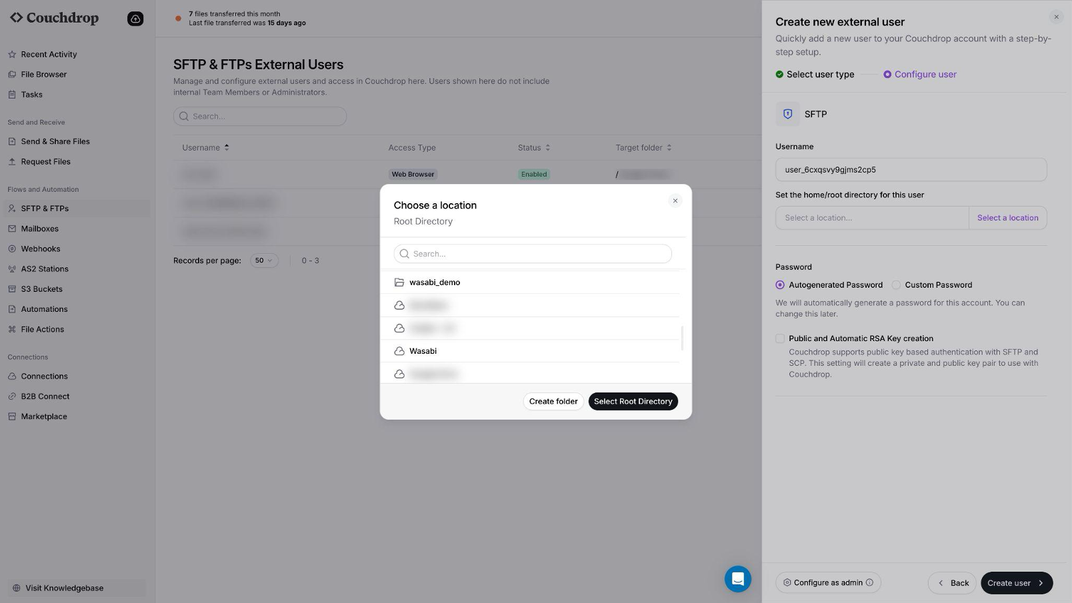The height and width of the screenshot is (603, 1072).
Task: Sort table by Target folder column
Action: tap(643, 148)
